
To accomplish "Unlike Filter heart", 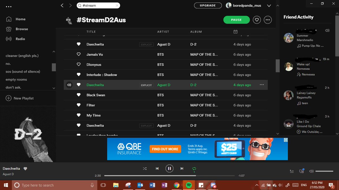I will (x=79, y=105).
